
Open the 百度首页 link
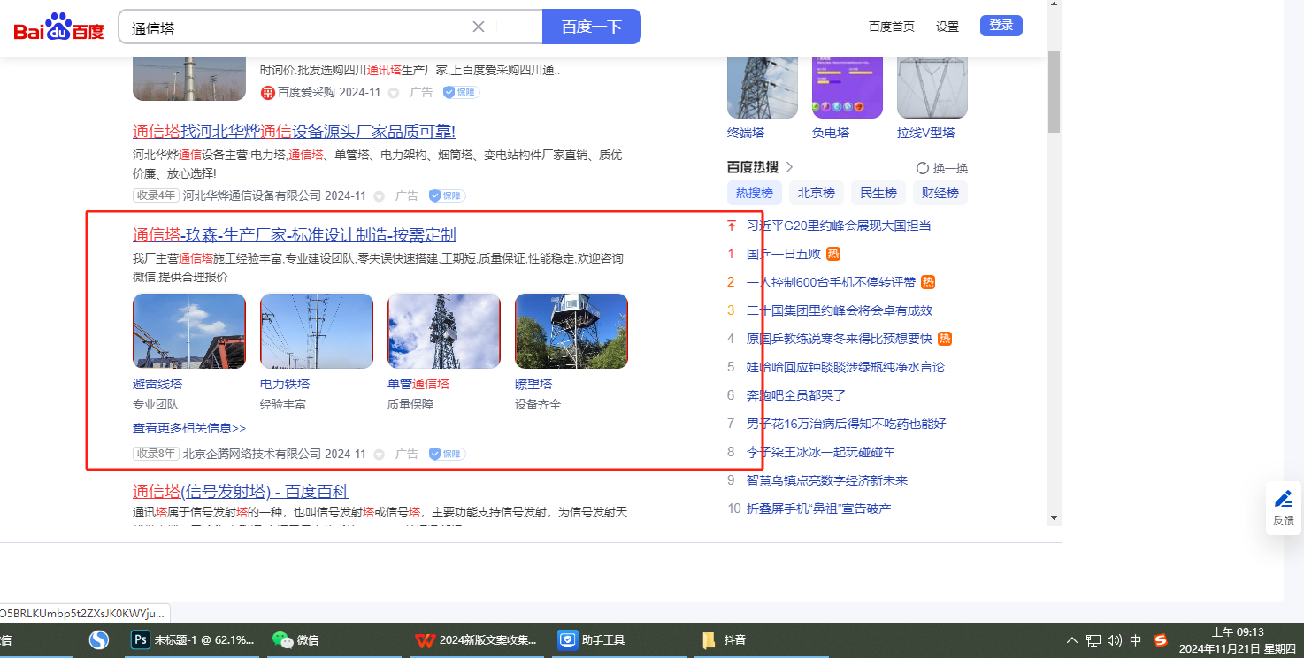[x=892, y=27]
